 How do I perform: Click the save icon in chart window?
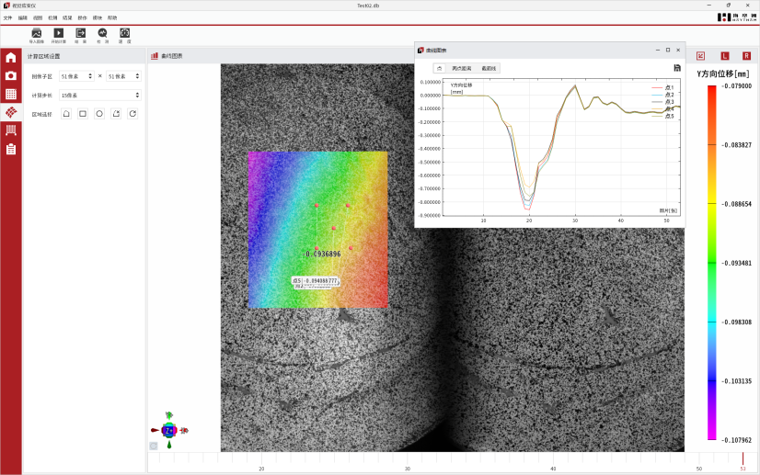pos(677,68)
